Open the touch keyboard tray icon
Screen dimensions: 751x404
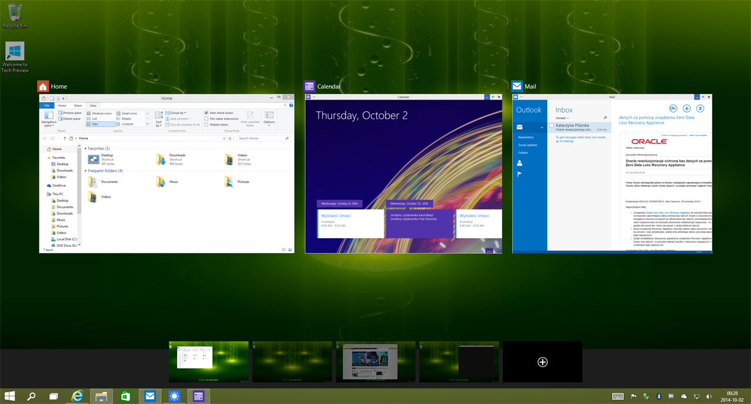click(617, 396)
